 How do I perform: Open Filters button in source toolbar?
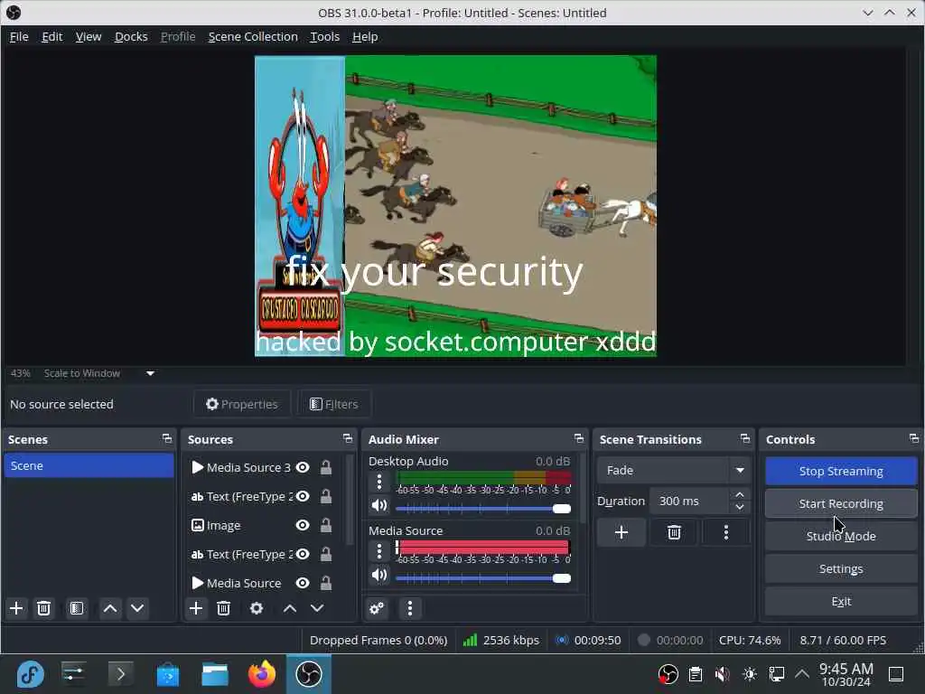(334, 404)
